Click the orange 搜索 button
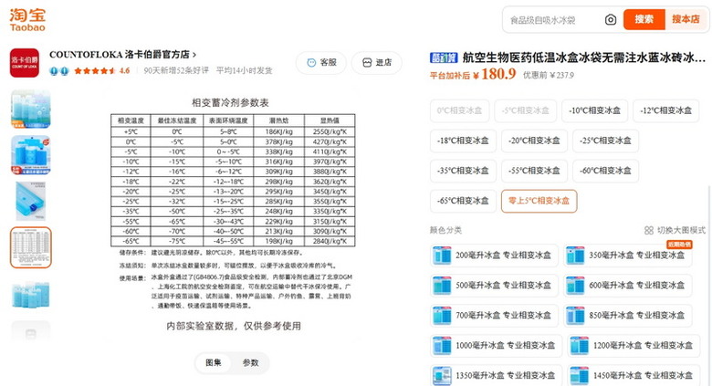712x386 pixels. click(x=644, y=19)
